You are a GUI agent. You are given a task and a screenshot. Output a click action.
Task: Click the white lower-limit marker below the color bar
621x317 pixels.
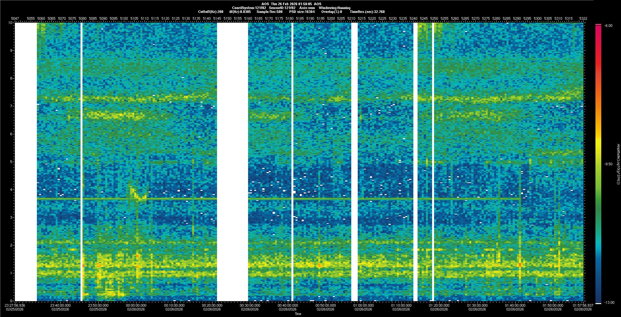click(598, 303)
